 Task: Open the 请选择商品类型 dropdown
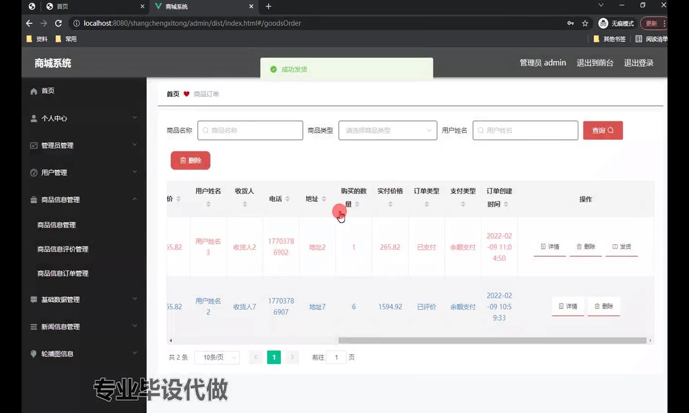click(x=388, y=130)
